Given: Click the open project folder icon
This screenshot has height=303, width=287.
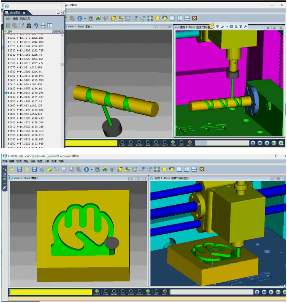Looking at the screenshot, I should (x=12, y=169).
